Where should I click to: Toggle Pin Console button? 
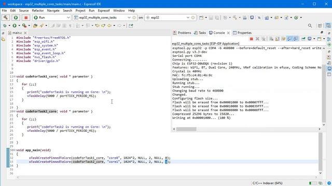pos(303,39)
